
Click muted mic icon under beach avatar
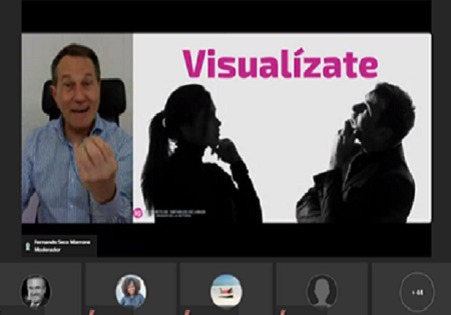tap(187, 312)
